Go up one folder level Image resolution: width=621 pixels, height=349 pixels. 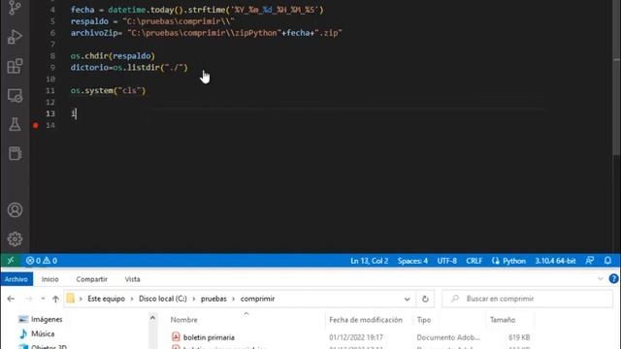[x=55, y=299]
